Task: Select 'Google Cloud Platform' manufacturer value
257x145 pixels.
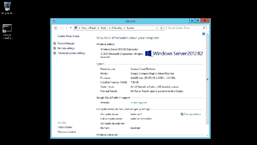Action: pyautogui.click(x=143, y=69)
